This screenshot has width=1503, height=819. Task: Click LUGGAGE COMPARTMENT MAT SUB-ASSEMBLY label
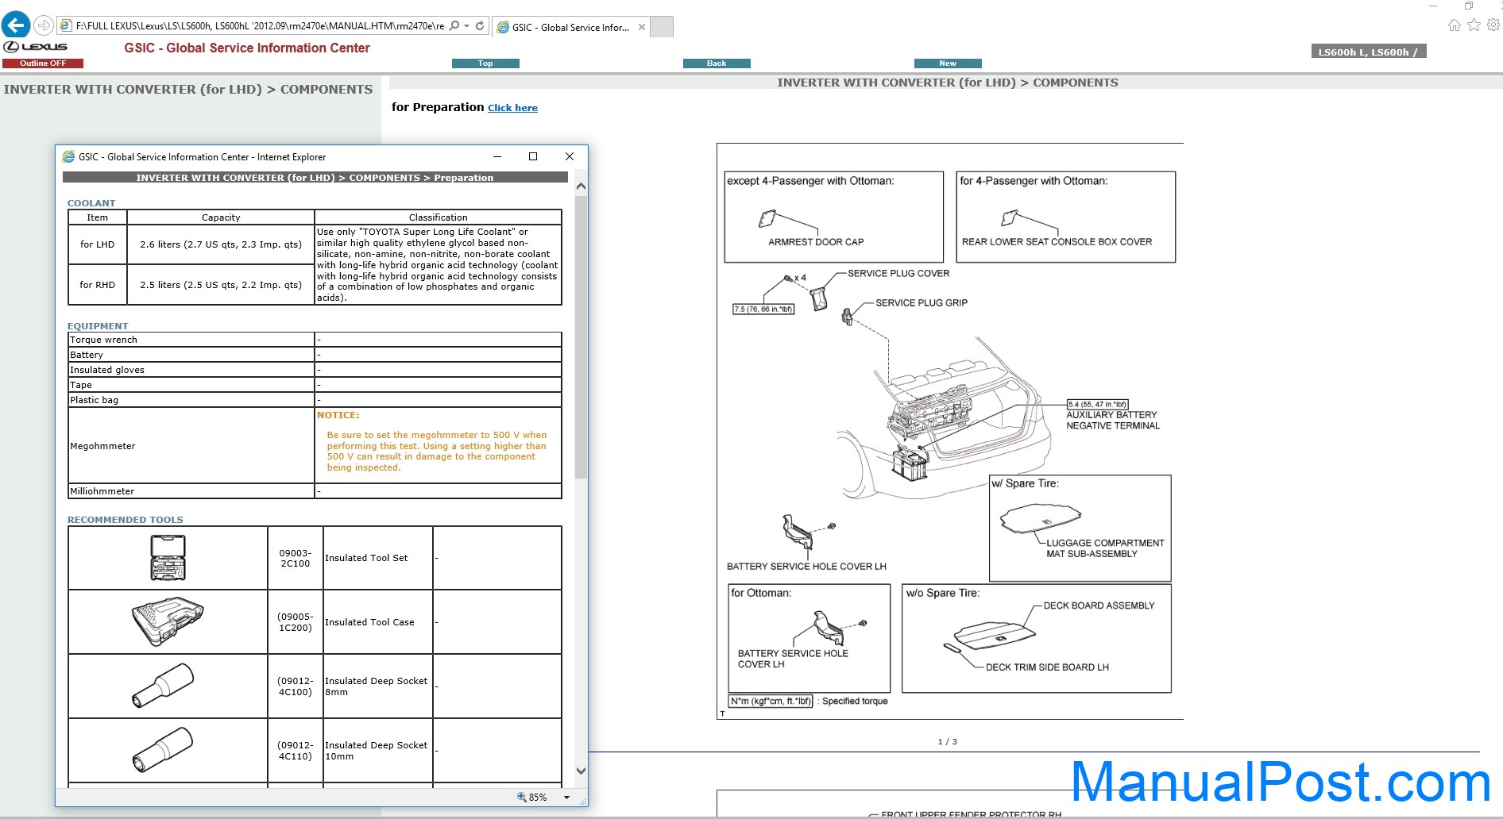(1105, 548)
